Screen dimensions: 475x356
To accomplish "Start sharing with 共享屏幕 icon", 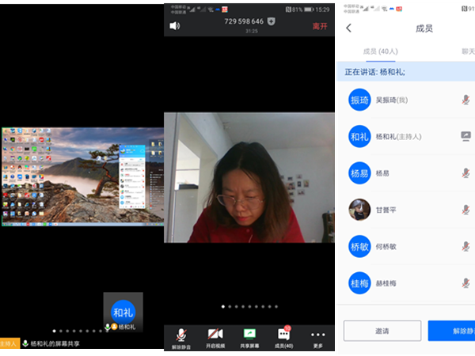I will pyautogui.click(x=249, y=338).
